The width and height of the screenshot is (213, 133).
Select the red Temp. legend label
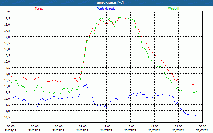click(x=39, y=9)
